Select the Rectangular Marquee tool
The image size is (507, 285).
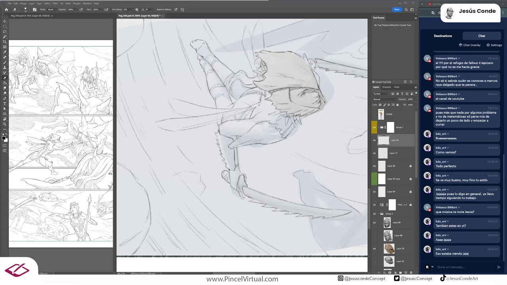point(5,27)
